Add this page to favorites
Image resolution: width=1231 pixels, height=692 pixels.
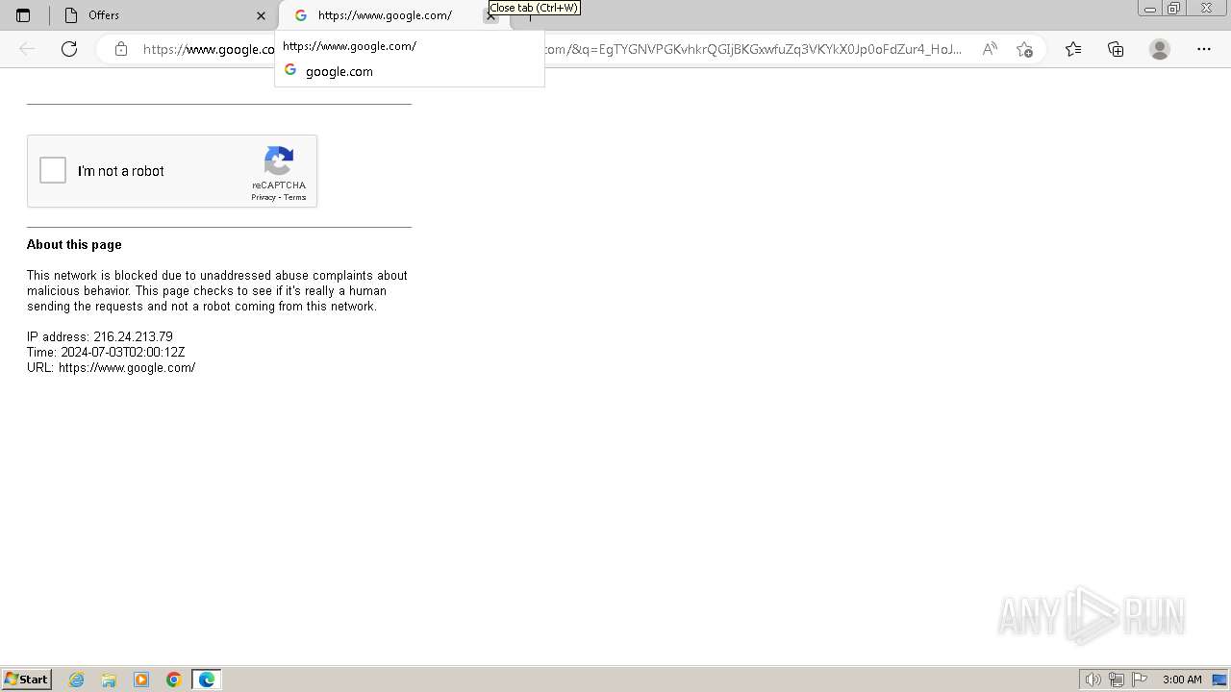[x=1024, y=49]
